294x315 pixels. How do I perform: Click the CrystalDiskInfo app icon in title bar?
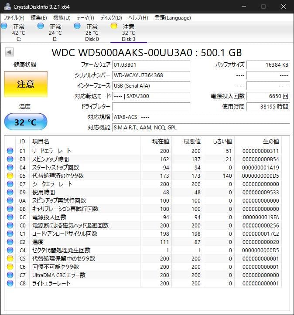[x=7, y=7]
